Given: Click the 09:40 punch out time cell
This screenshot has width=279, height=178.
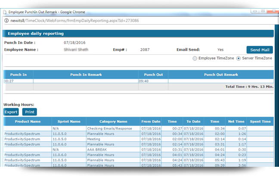Looking at the screenshot, I should 144,81.
